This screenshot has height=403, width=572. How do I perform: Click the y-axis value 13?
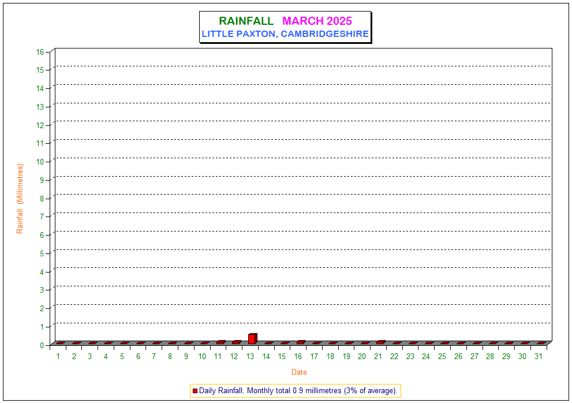pos(40,107)
